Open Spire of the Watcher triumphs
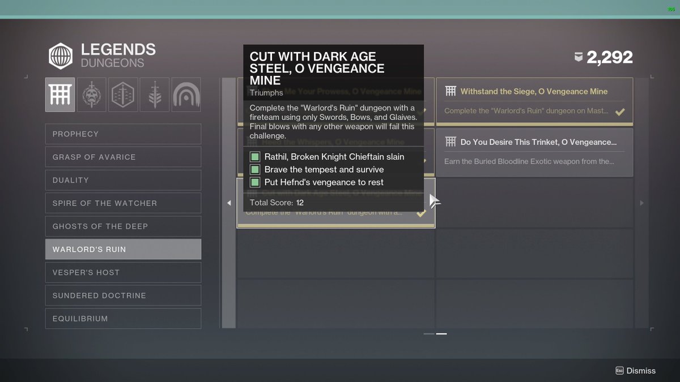Screen dimensions: 680x382 pyautogui.click(x=123, y=203)
